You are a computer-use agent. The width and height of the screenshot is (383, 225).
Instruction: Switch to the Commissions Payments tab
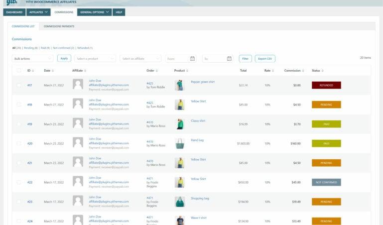pos(59,26)
